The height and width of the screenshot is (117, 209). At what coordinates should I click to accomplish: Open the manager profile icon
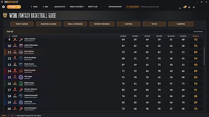pyautogui.click(x=180, y=7)
